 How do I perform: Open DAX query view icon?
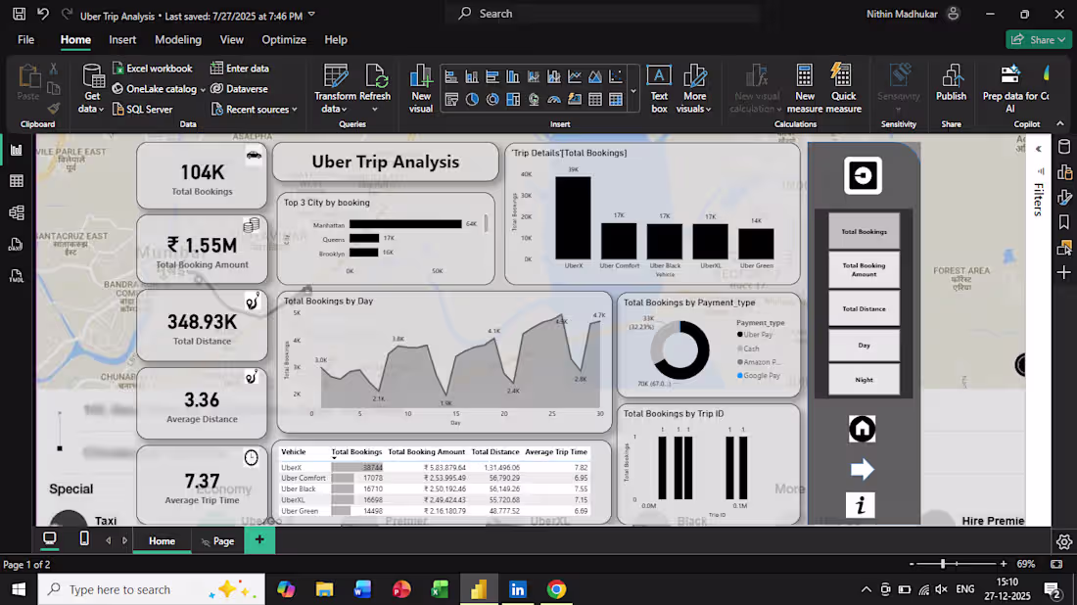coord(16,245)
